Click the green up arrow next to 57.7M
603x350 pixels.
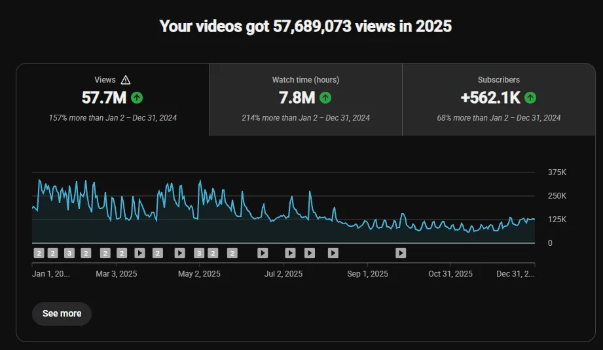[137, 98]
